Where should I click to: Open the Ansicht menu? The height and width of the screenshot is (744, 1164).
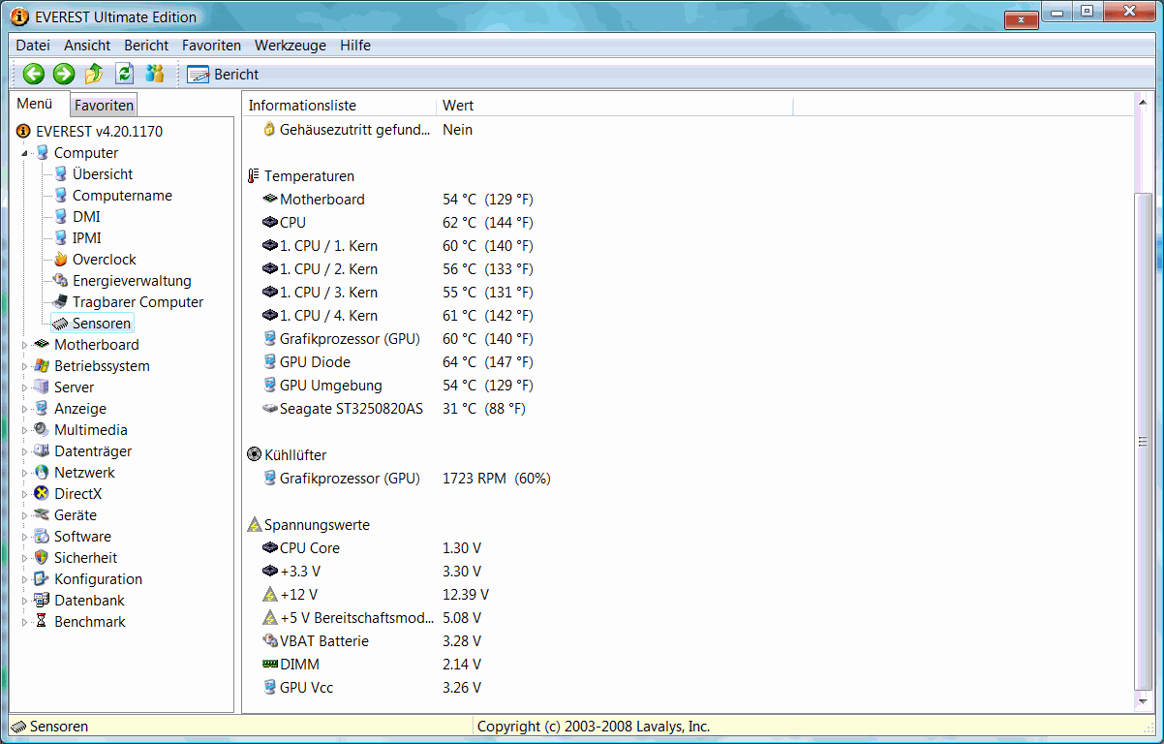[87, 45]
